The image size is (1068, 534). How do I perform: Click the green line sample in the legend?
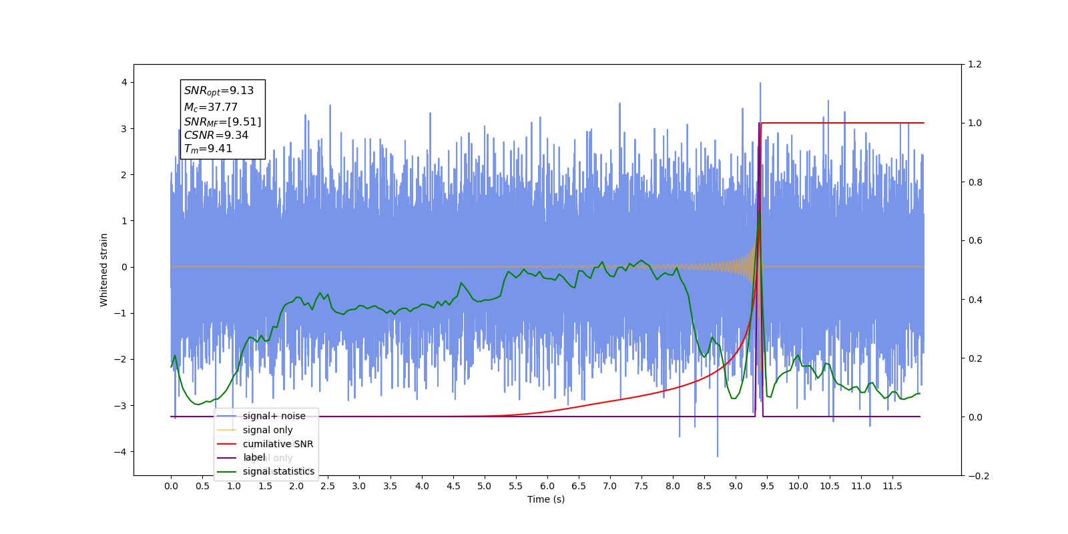[x=227, y=472]
